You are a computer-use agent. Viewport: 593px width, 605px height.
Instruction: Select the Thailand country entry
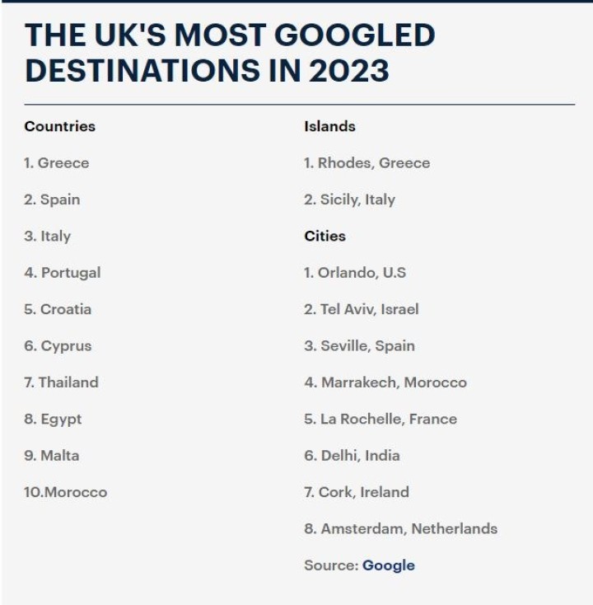point(61,382)
